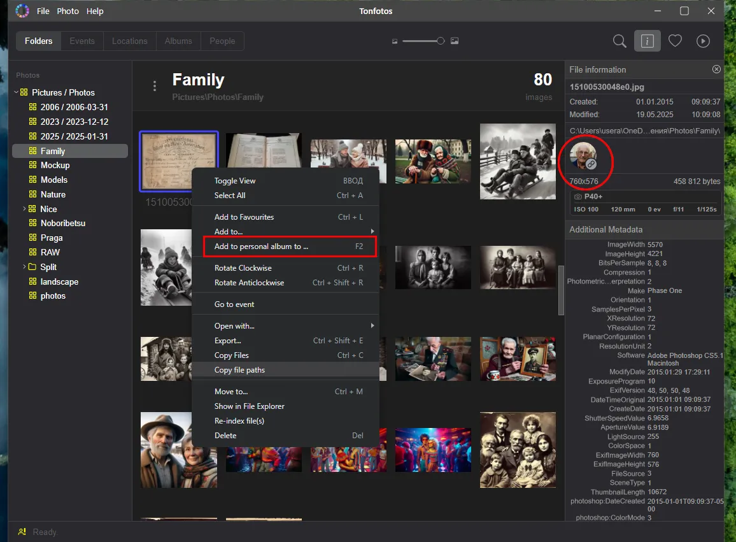The height and width of the screenshot is (542, 736).
Task: Click the small thumbnail icon left of the zoom slider
Action: (x=395, y=41)
